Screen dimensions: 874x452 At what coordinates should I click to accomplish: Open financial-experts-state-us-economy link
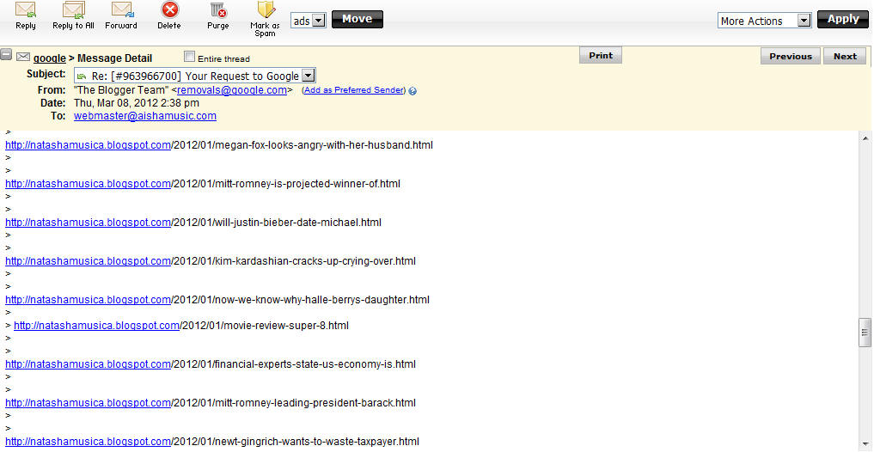click(88, 364)
